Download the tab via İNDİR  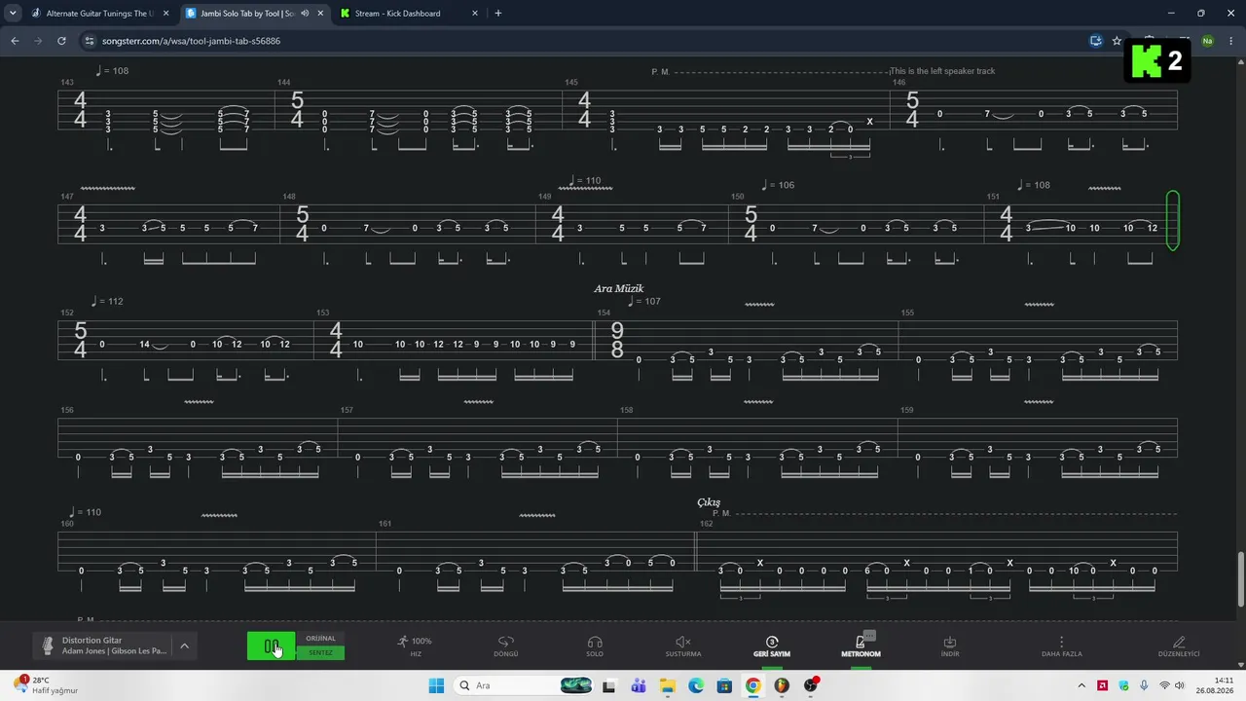[950, 646]
